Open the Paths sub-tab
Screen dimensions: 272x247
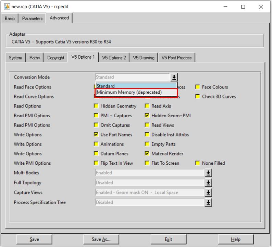[35, 58]
